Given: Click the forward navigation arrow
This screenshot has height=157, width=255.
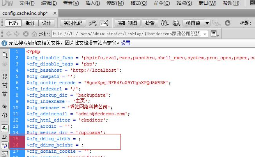Looking at the screenshot, I should click(x=17, y=34).
